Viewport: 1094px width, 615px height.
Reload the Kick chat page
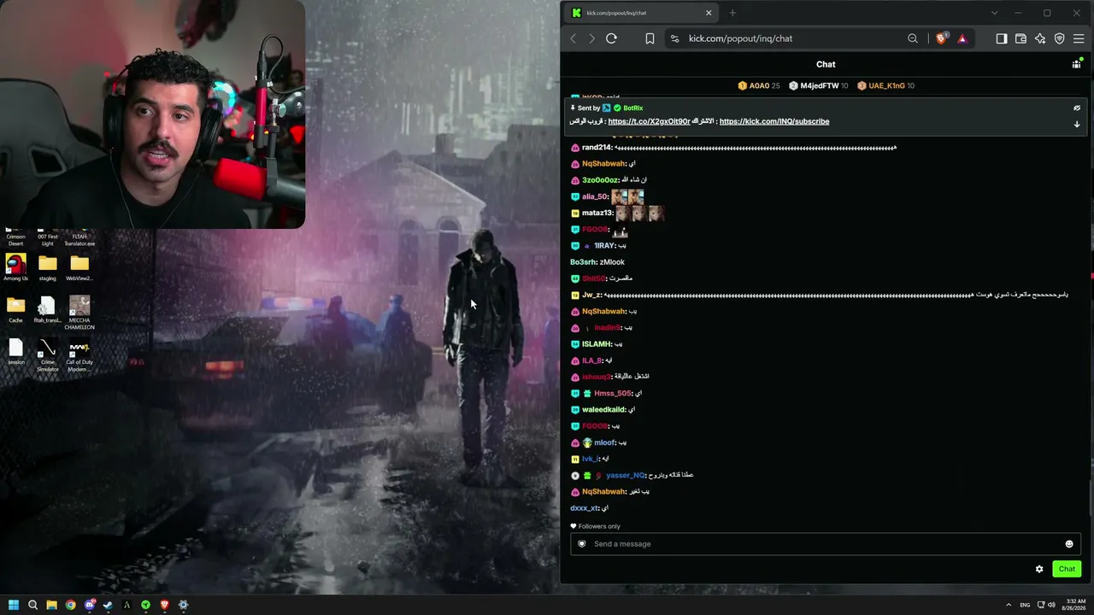[611, 38]
